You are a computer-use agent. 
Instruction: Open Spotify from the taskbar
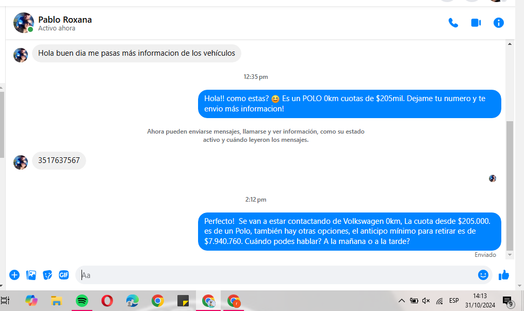pos(81,301)
